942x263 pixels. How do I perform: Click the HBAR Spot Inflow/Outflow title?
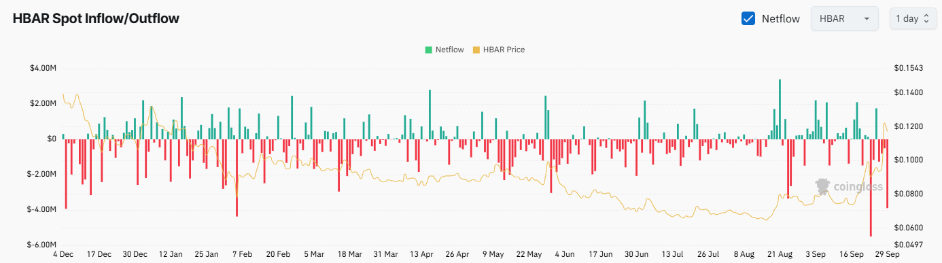96,18
